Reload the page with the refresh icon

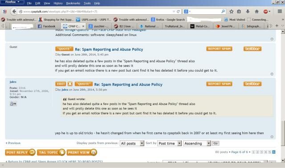click(178, 12)
